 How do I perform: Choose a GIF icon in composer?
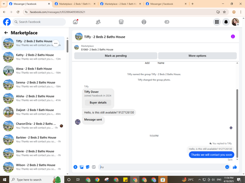point(94,167)
